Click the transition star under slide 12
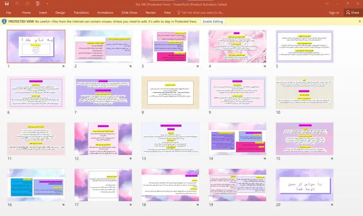 pos(130,159)
